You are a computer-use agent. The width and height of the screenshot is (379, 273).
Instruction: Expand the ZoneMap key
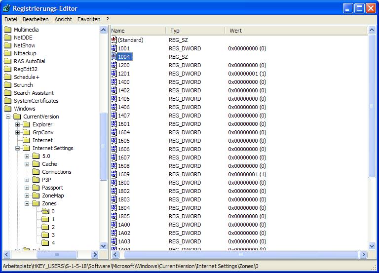[27, 195]
